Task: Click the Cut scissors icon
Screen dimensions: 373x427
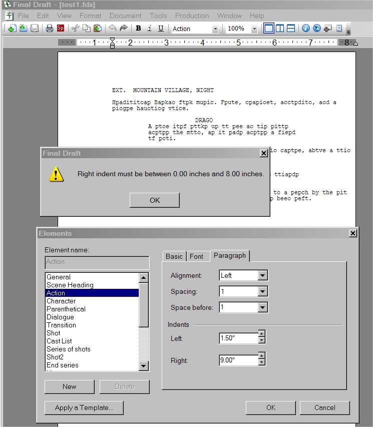Action: point(75,29)
